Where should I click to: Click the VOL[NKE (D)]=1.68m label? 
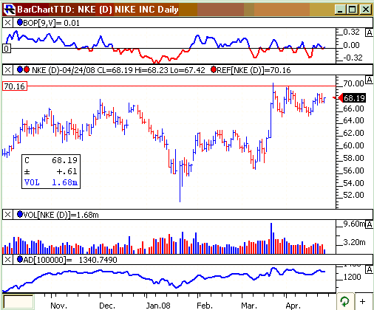(x=61, y=215)
